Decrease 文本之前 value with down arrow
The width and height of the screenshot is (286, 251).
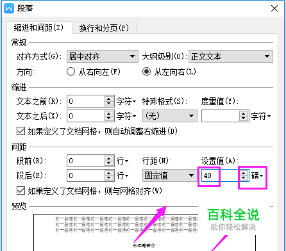109,104
